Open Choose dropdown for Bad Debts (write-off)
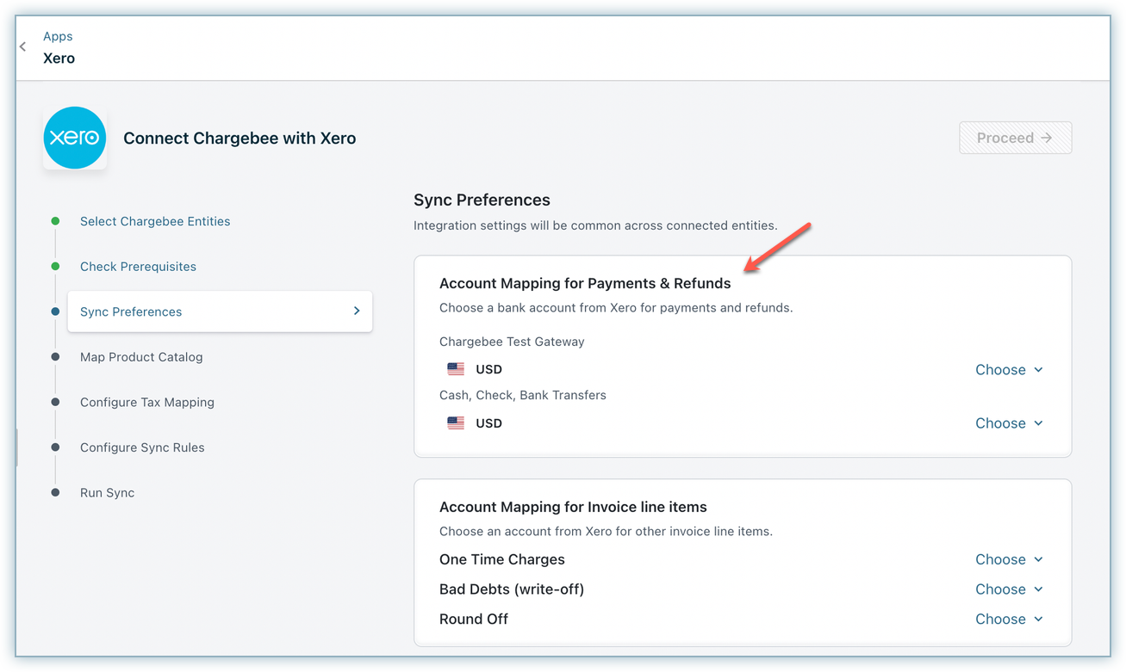 point(1008,589)
